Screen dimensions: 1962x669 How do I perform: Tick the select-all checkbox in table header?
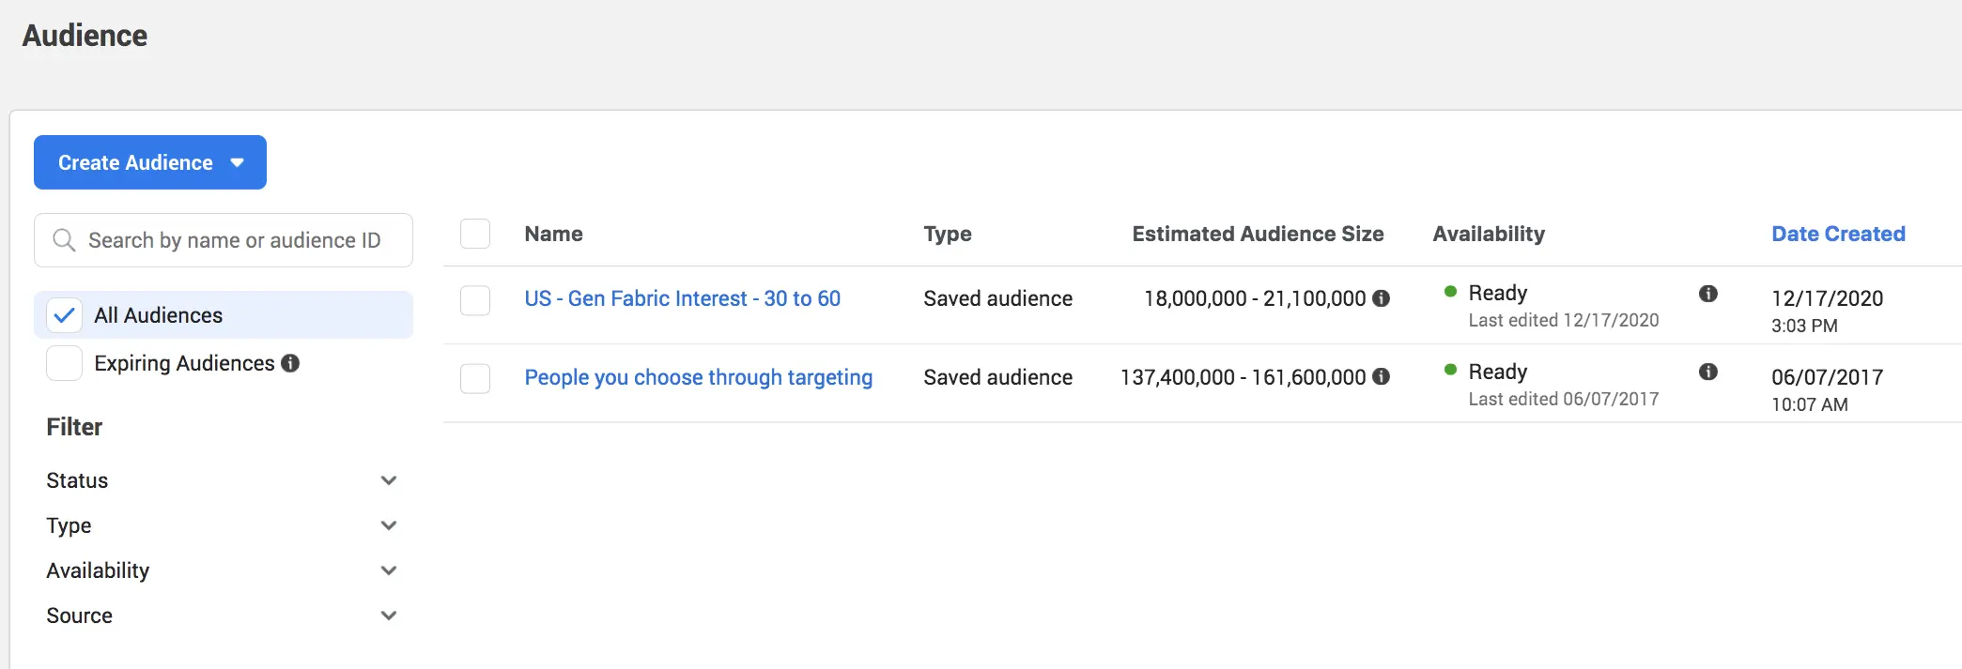(475, 234)
